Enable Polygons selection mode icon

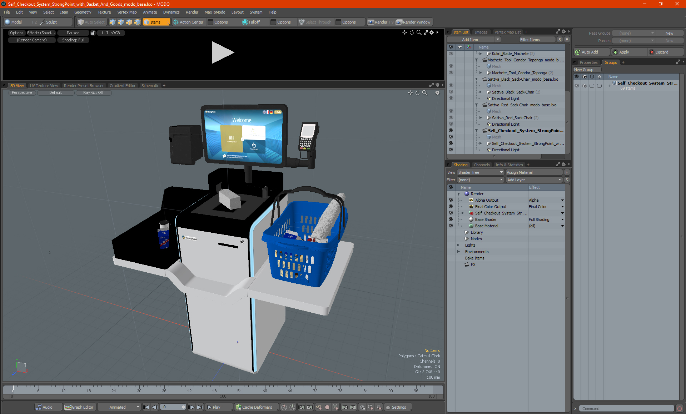pos(129,22)
